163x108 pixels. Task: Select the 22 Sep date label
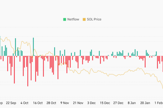tap(11, 103)
